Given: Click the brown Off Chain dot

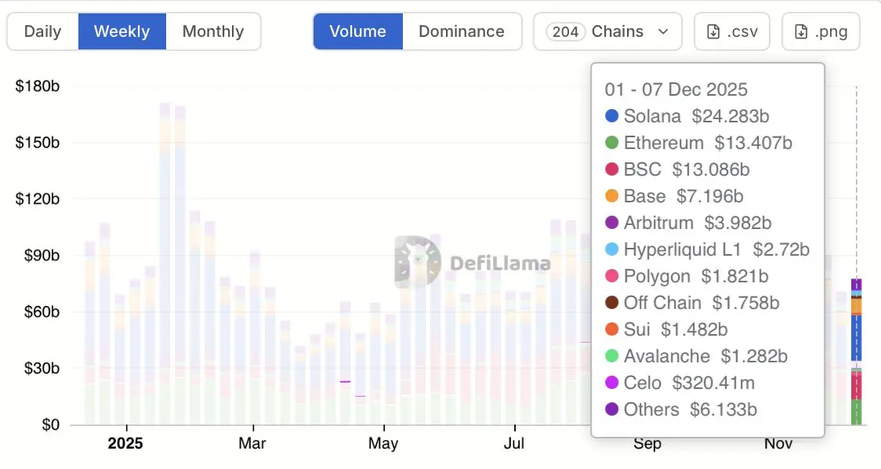Looking at the screenshot, I should point(611,303).
